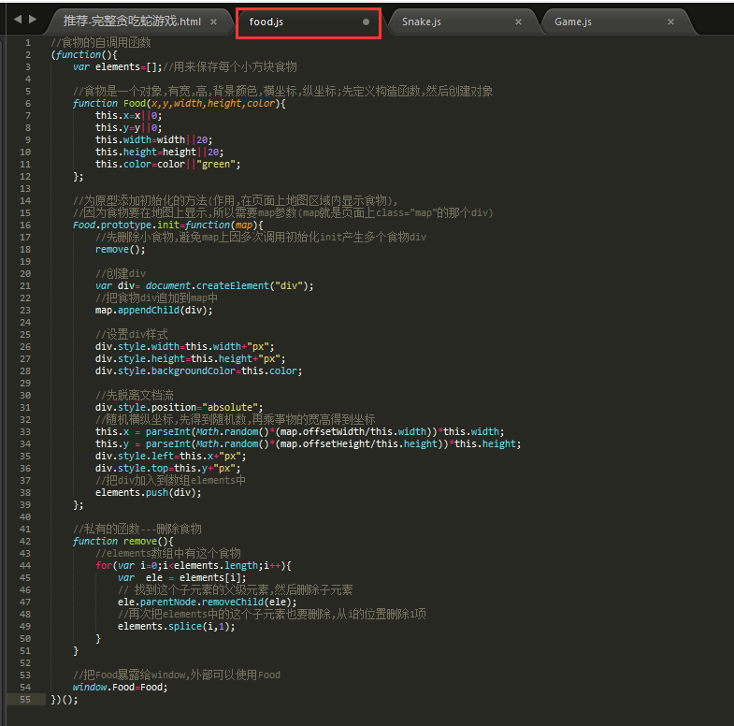Click 'div.style.position="absolute";' line
This screenshot has height=726, width=734.
click(x=180, y=408)
